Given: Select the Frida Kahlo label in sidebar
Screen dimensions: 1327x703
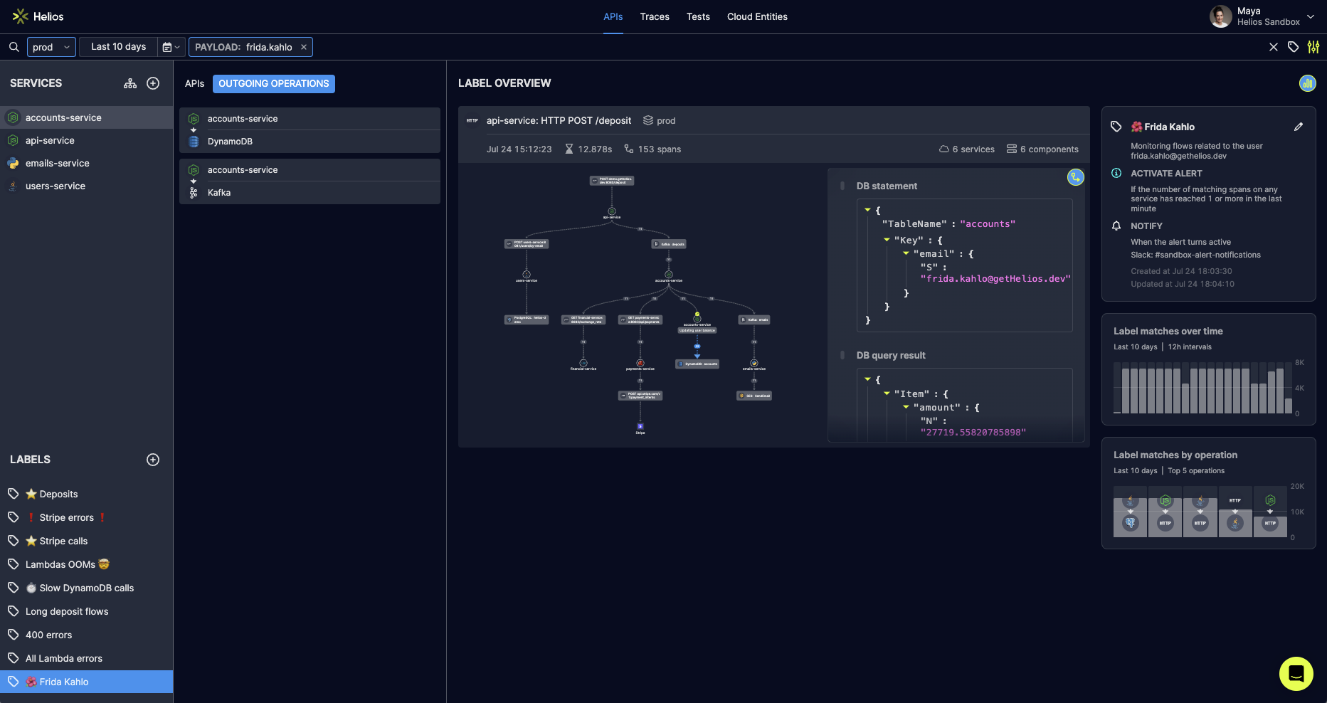Looking at the screenshot, I should point(86,682).
